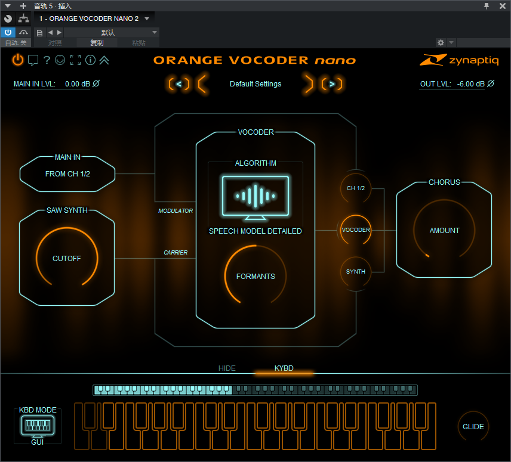This screenshot has height=462, width=511.
Task: Click the question mark help icon
Action: 47,60
